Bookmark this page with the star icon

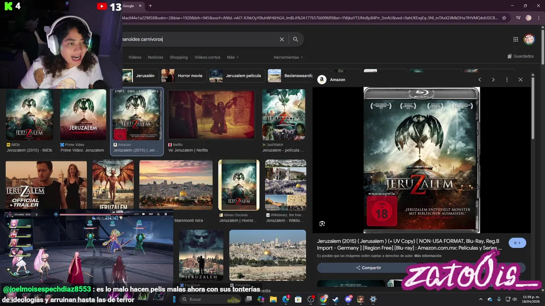click(504, 18)
